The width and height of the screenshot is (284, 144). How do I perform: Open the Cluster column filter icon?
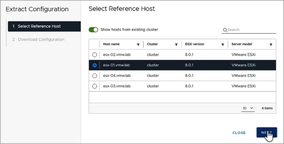tap(176, 45)
